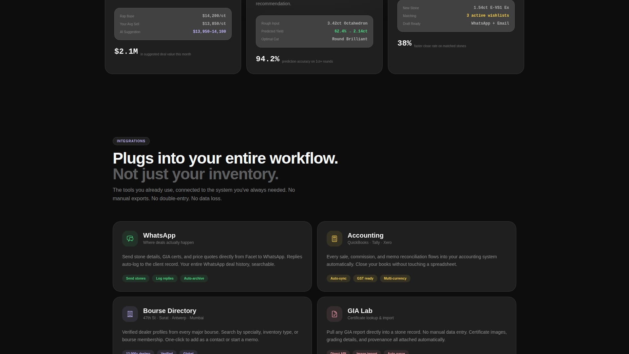Click the AI Suggestion $13,950–14,100 value

pos(209,31)
